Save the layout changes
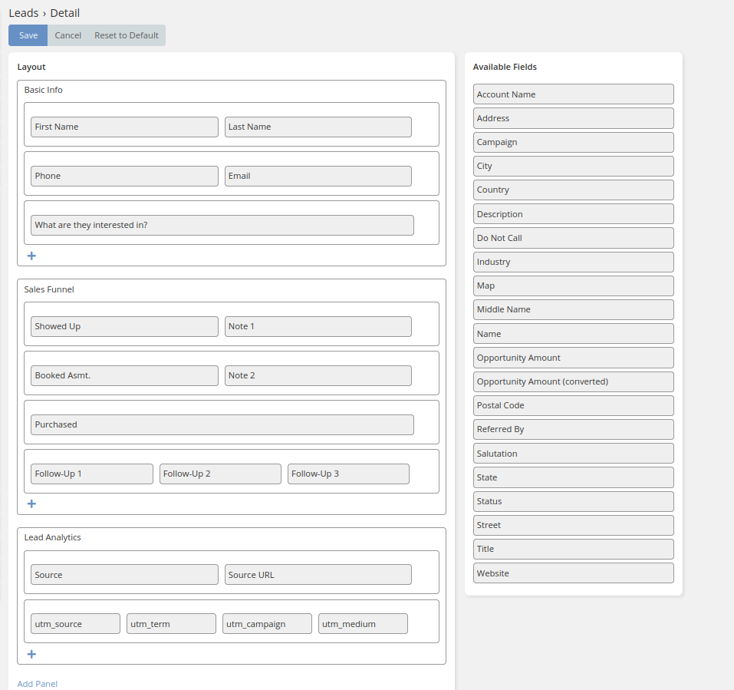 tap(28, 35)
